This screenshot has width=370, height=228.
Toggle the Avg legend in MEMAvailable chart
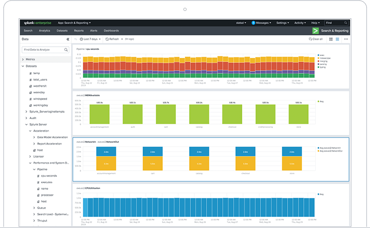(320, 101)
